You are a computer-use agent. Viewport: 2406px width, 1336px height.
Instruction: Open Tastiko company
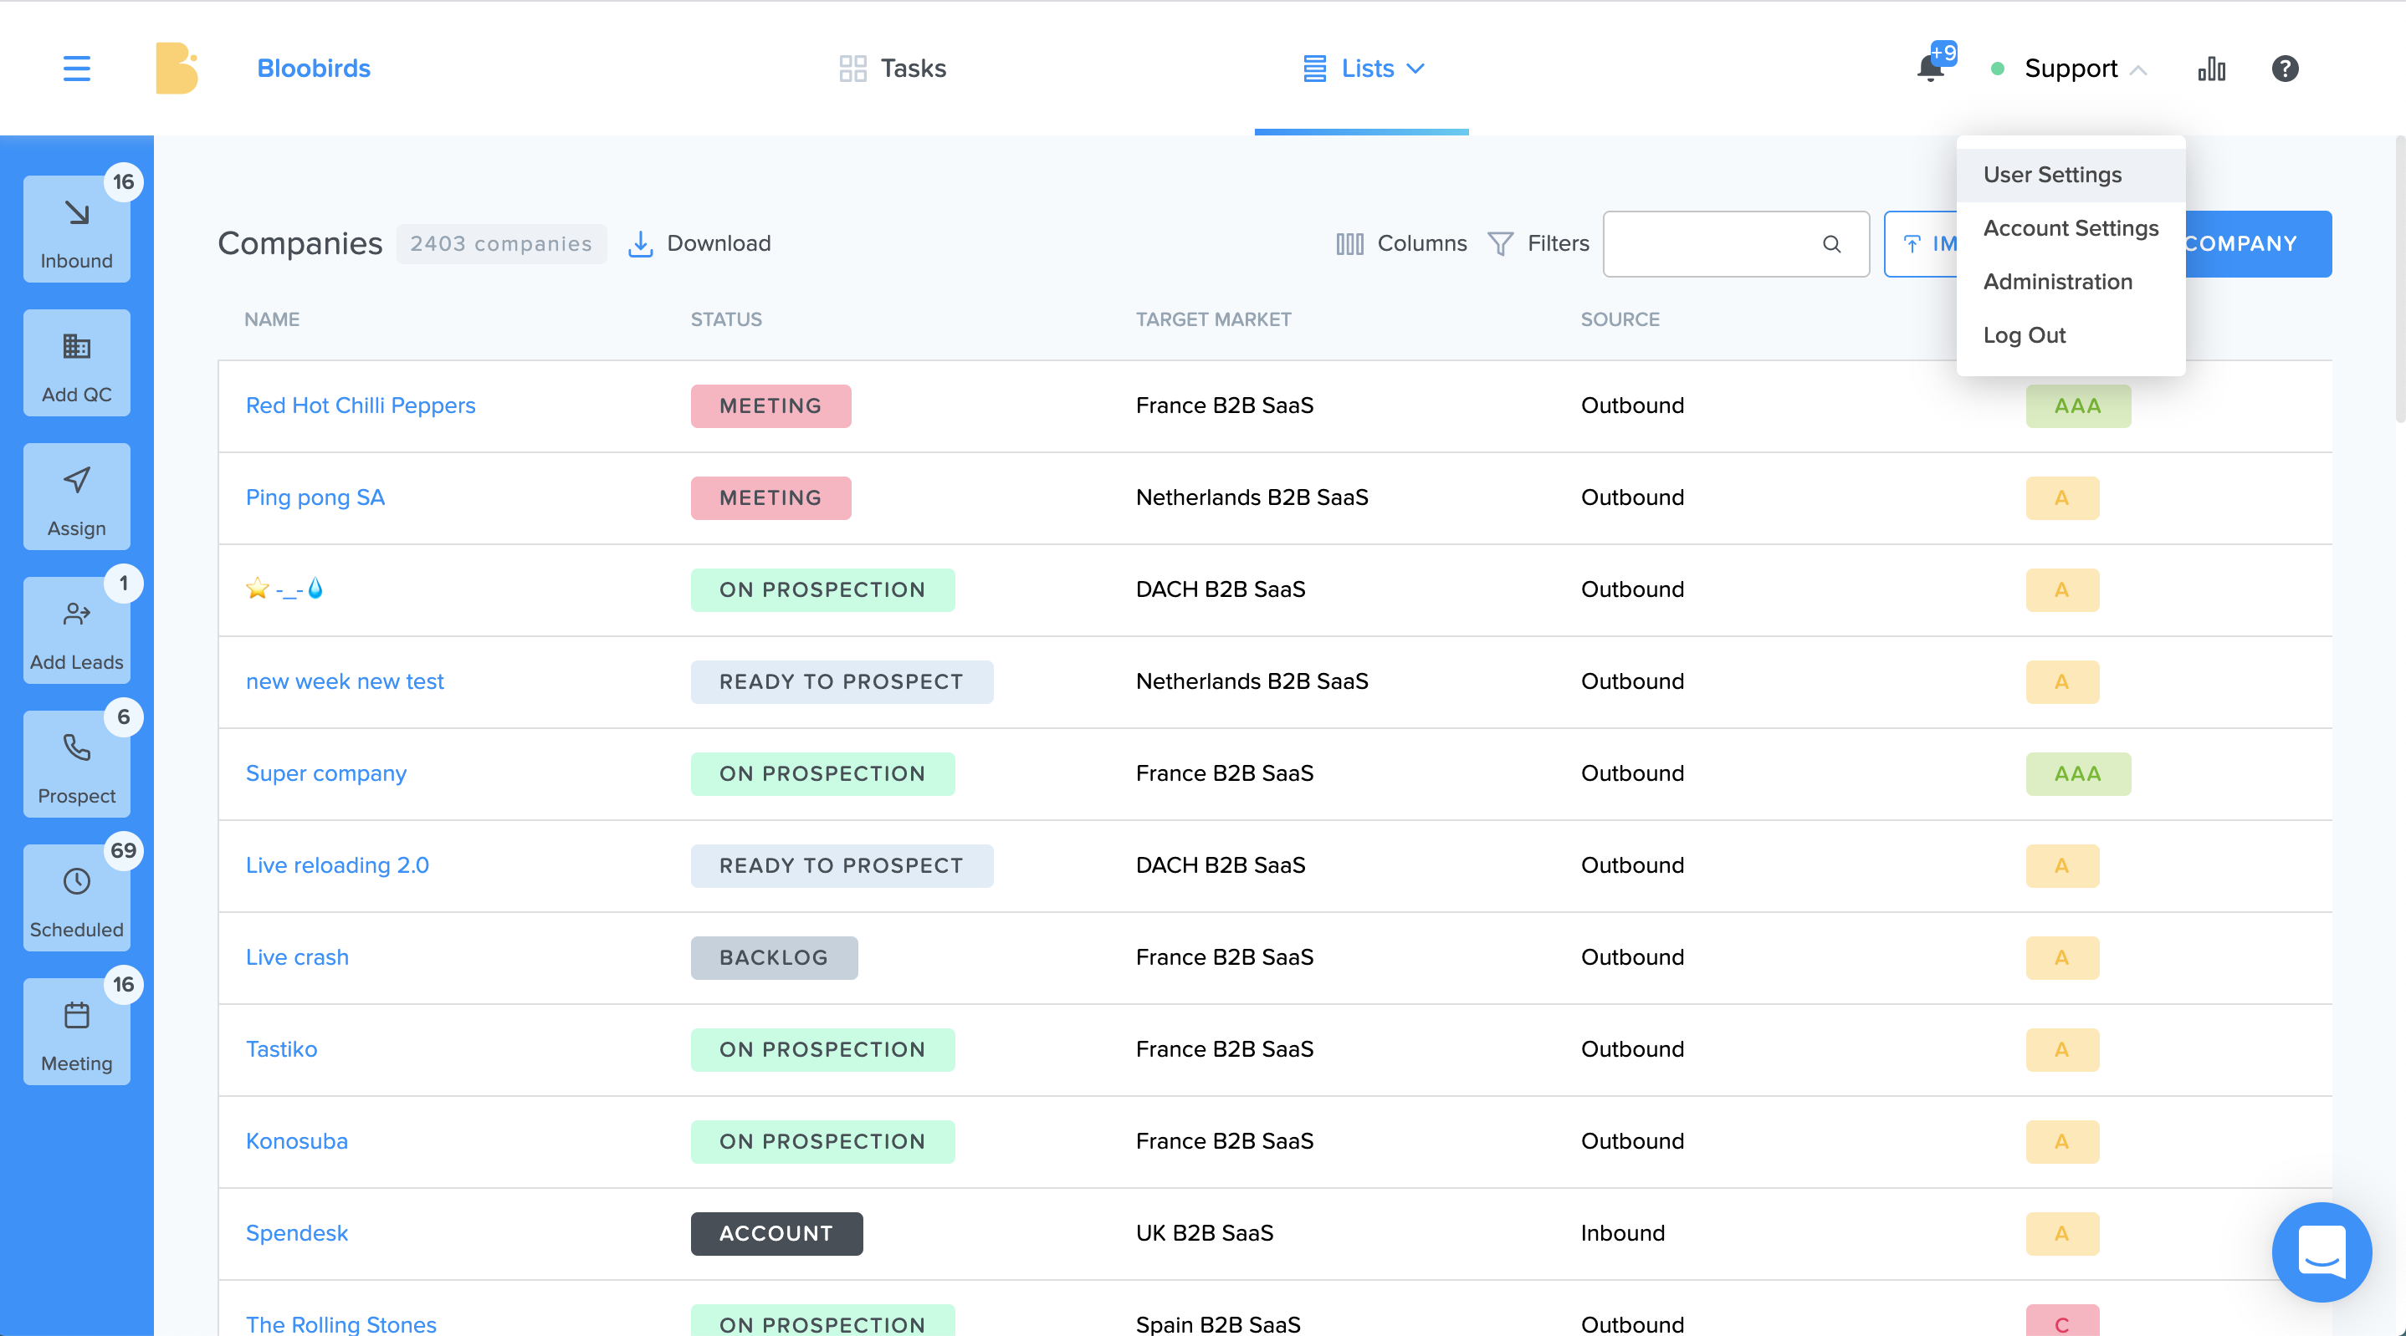pos(281,1049)
